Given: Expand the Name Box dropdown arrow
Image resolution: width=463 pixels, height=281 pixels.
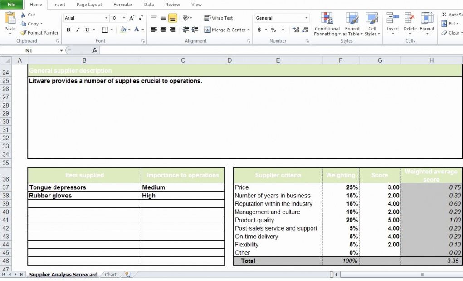Looking at the screenshot, I should [x=61, y=50].
